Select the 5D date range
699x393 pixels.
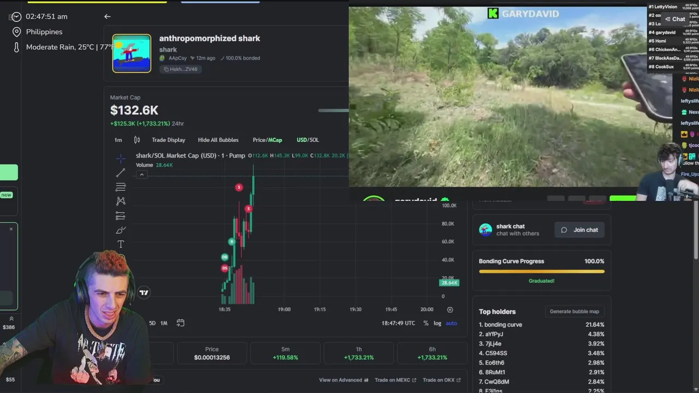[x=152, y=323]
